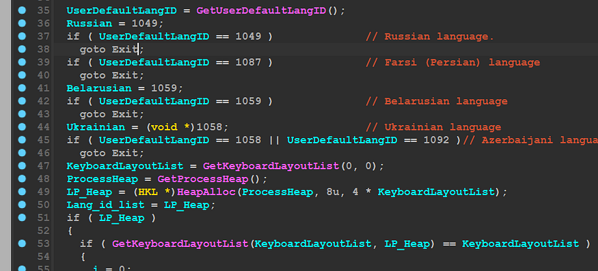The height and width of the screenshot is (271, 598).
Task: Select constant 1049 in the Russian assignment
Action: coord(144,24)
